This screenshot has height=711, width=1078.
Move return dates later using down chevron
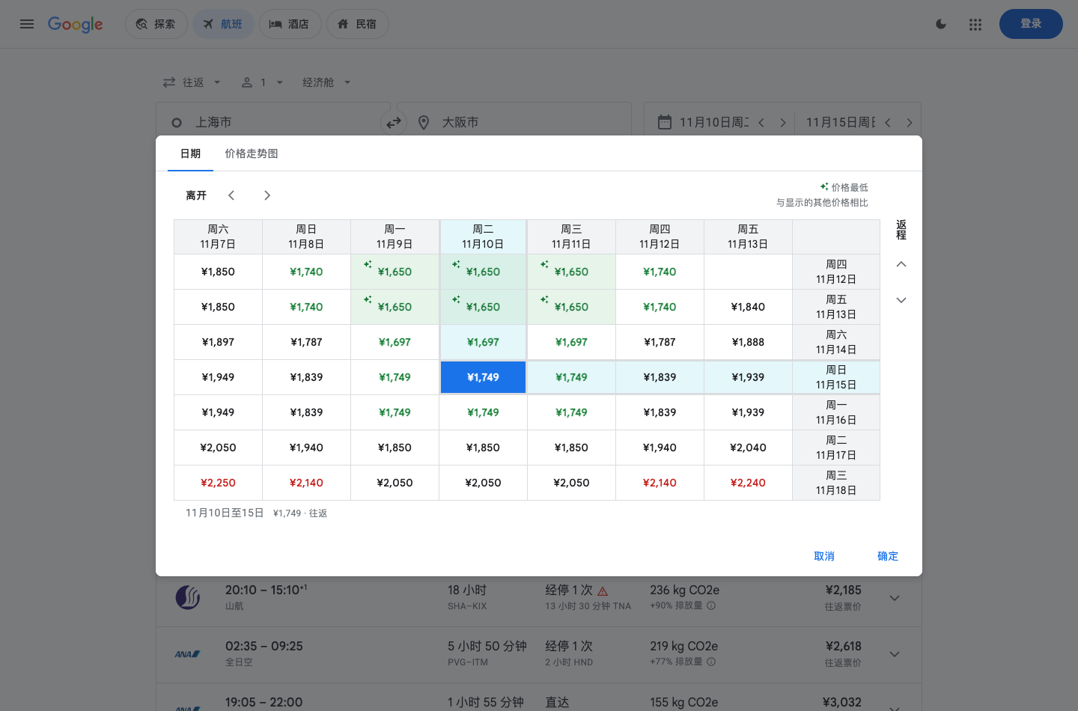point(901,300)
